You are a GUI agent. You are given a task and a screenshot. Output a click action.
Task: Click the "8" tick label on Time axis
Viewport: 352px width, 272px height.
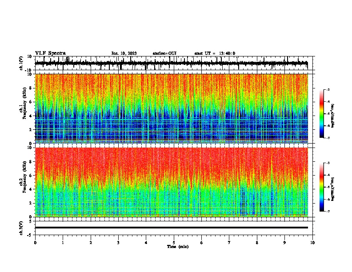pyautogui.click(x=257, y=243)
